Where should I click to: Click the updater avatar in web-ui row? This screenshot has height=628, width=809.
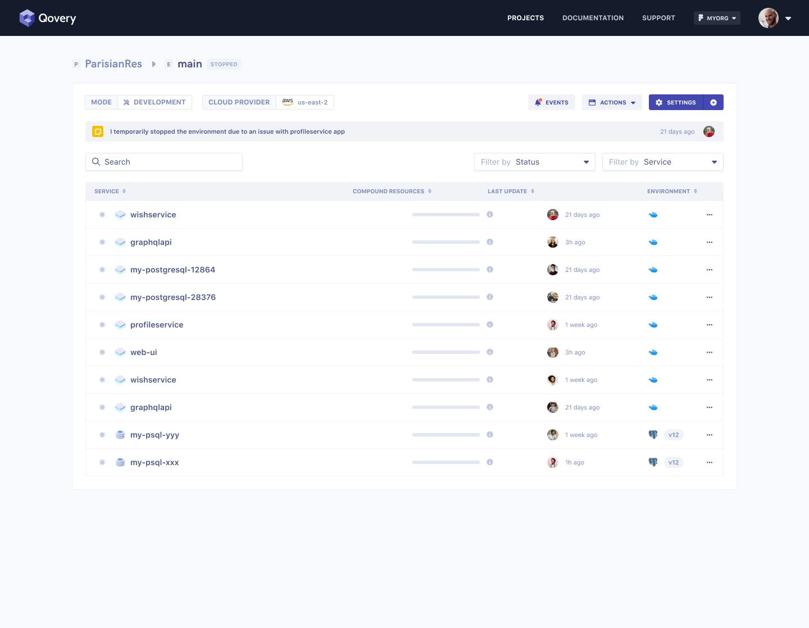point(553,352)
